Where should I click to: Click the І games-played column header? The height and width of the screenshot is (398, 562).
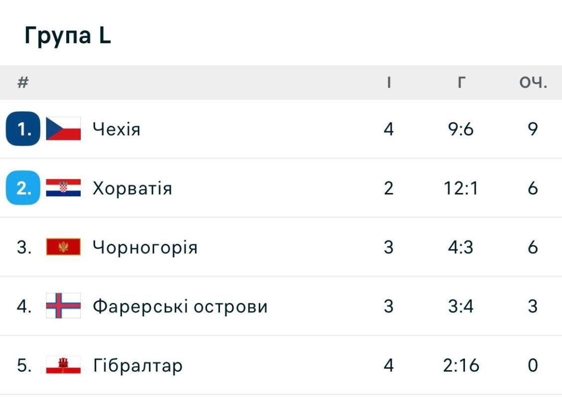pyautogui.click(x=389, y=83)
